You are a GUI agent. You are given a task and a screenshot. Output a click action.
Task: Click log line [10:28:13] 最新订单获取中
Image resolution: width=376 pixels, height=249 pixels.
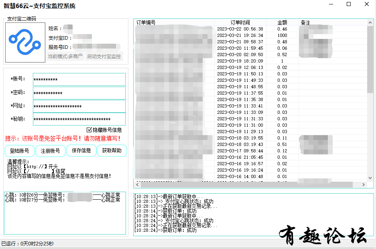168,196
